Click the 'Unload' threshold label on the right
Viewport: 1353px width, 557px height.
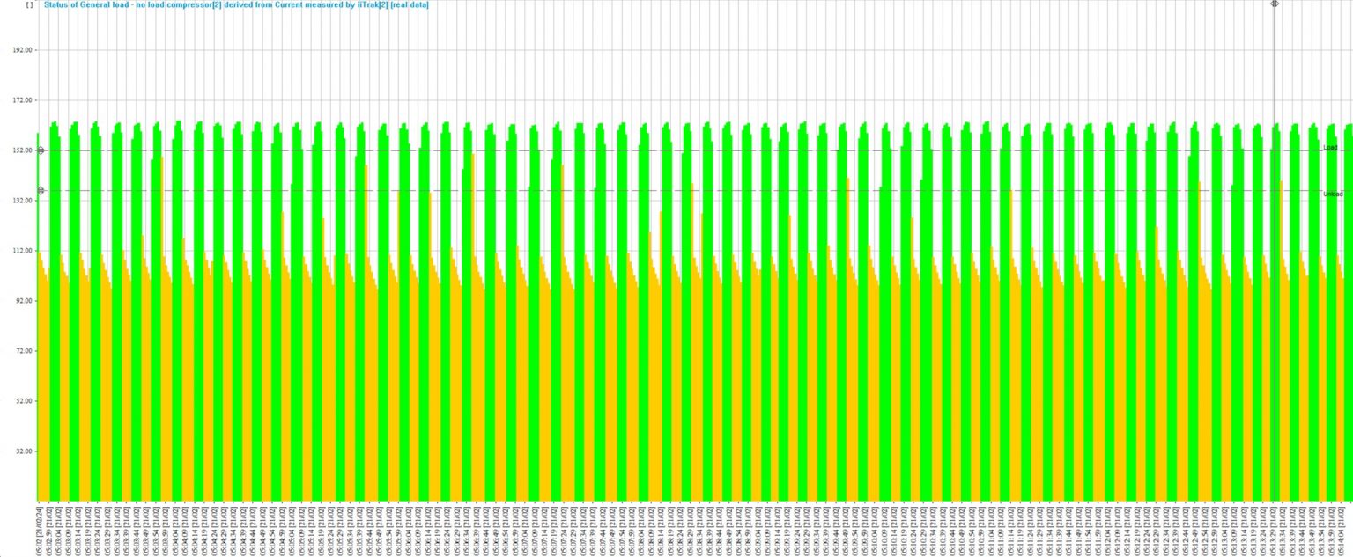(x=1333, y=194)
